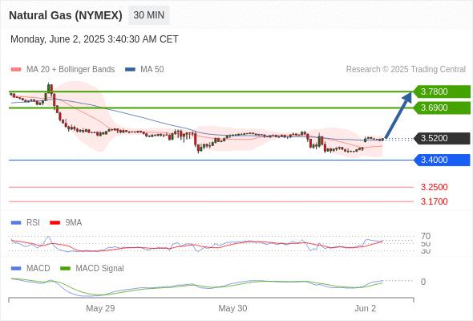473x321 pixels.
Task: Click the 3.1700 support level label
Action: (x=434, y=201)
